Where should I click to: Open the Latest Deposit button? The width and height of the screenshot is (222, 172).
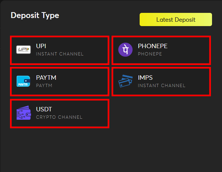pos(176,19)
